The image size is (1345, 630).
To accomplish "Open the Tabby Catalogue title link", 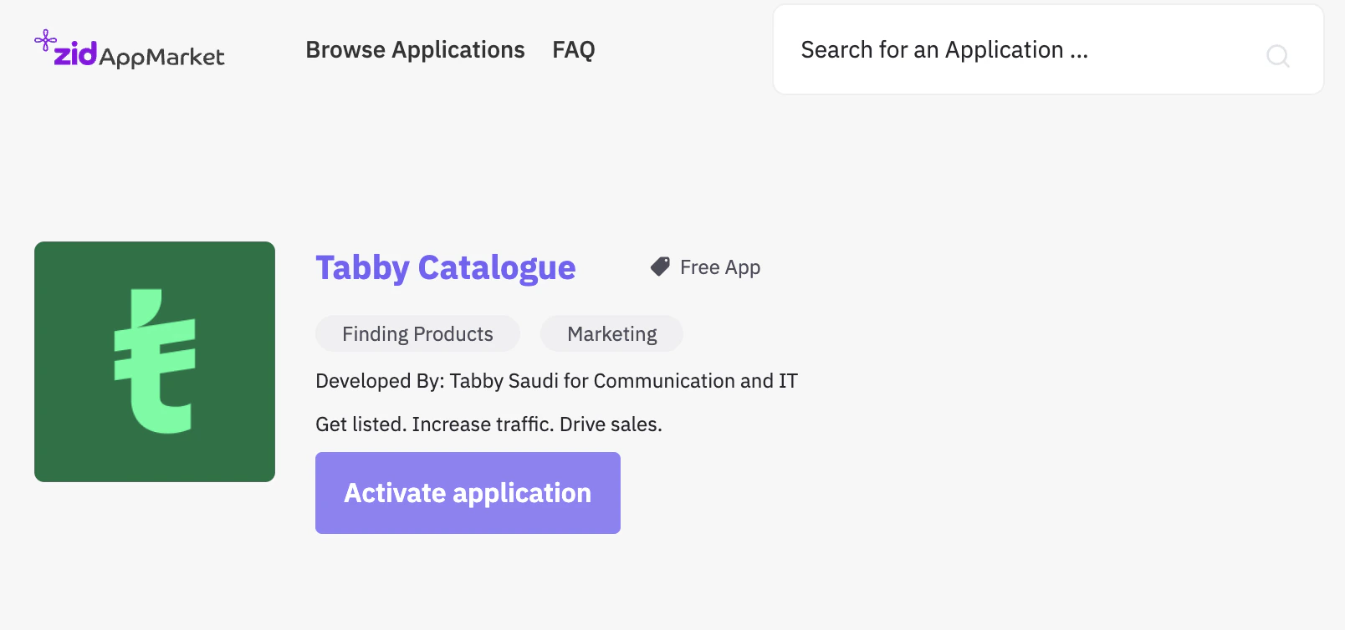I will coord(446,268).
